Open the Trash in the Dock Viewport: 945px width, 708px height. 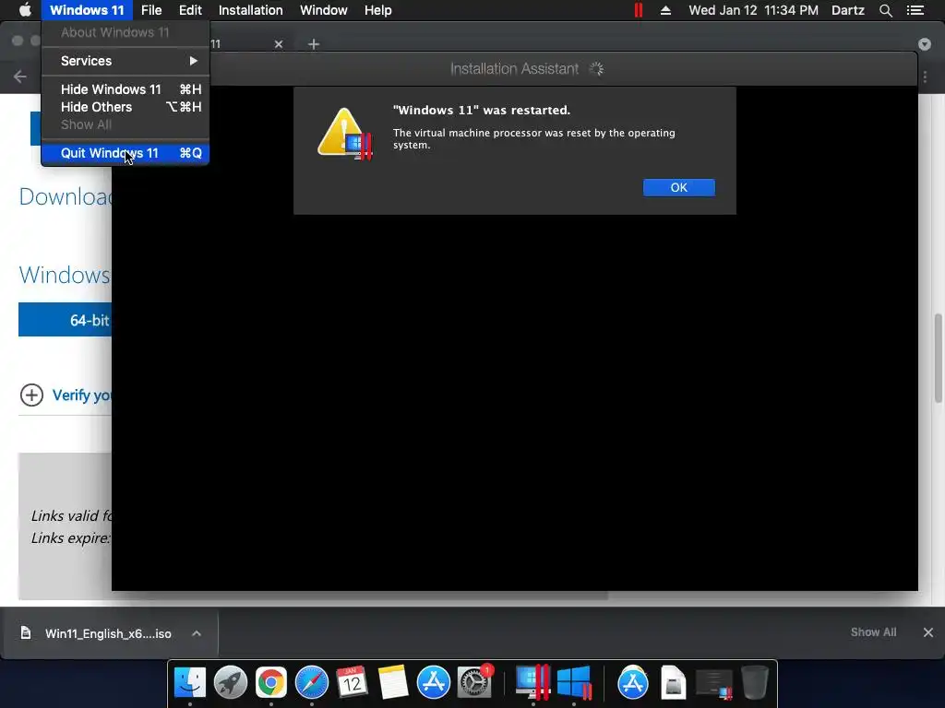[755, 683]
